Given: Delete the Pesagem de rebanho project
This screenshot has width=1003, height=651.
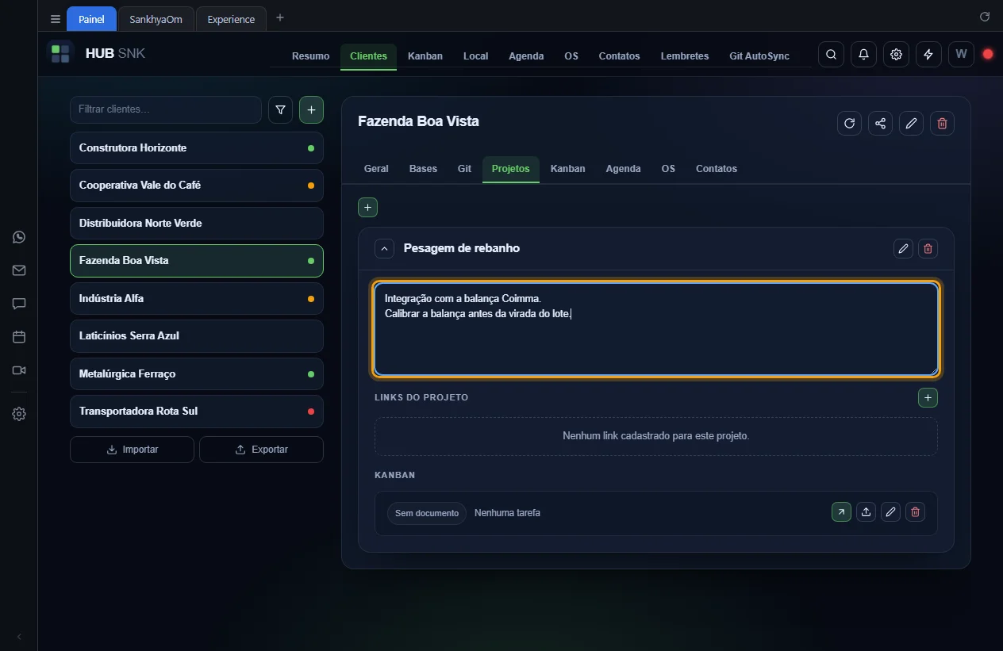Looking at the screenshot, I should coord(928,249).
